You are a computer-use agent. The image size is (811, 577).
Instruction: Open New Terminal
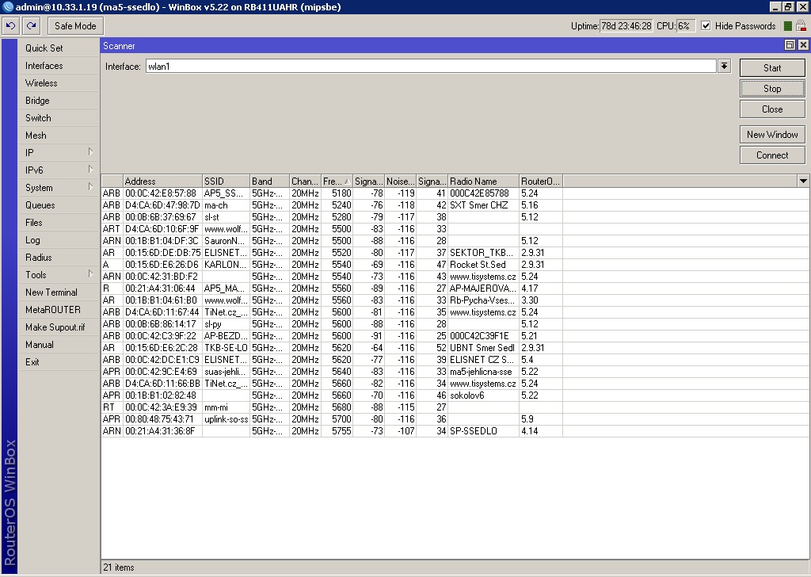(x=59, y=292)
